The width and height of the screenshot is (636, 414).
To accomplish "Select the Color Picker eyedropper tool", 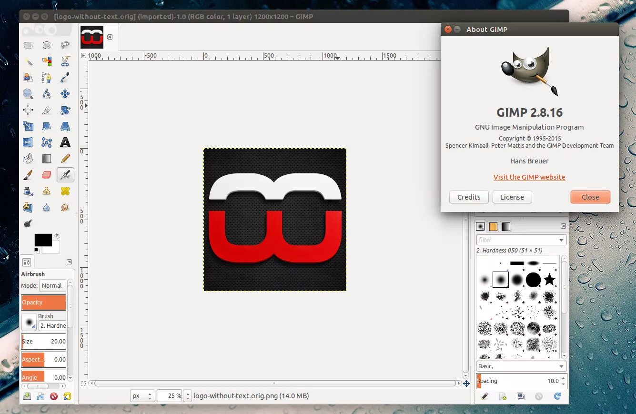I will point(65,78).
